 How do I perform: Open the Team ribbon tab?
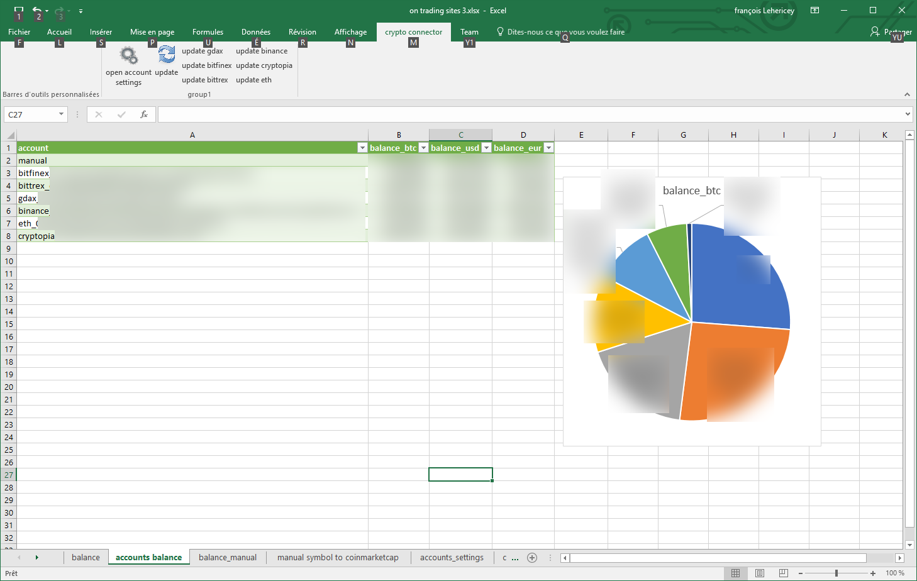(469, 32)
